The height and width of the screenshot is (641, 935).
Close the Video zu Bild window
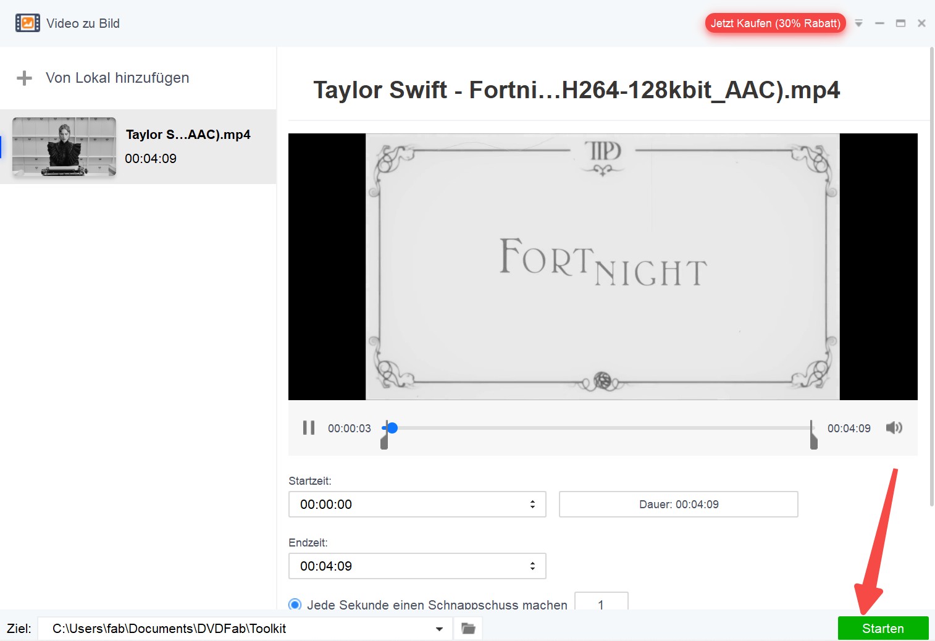point(921,23)
